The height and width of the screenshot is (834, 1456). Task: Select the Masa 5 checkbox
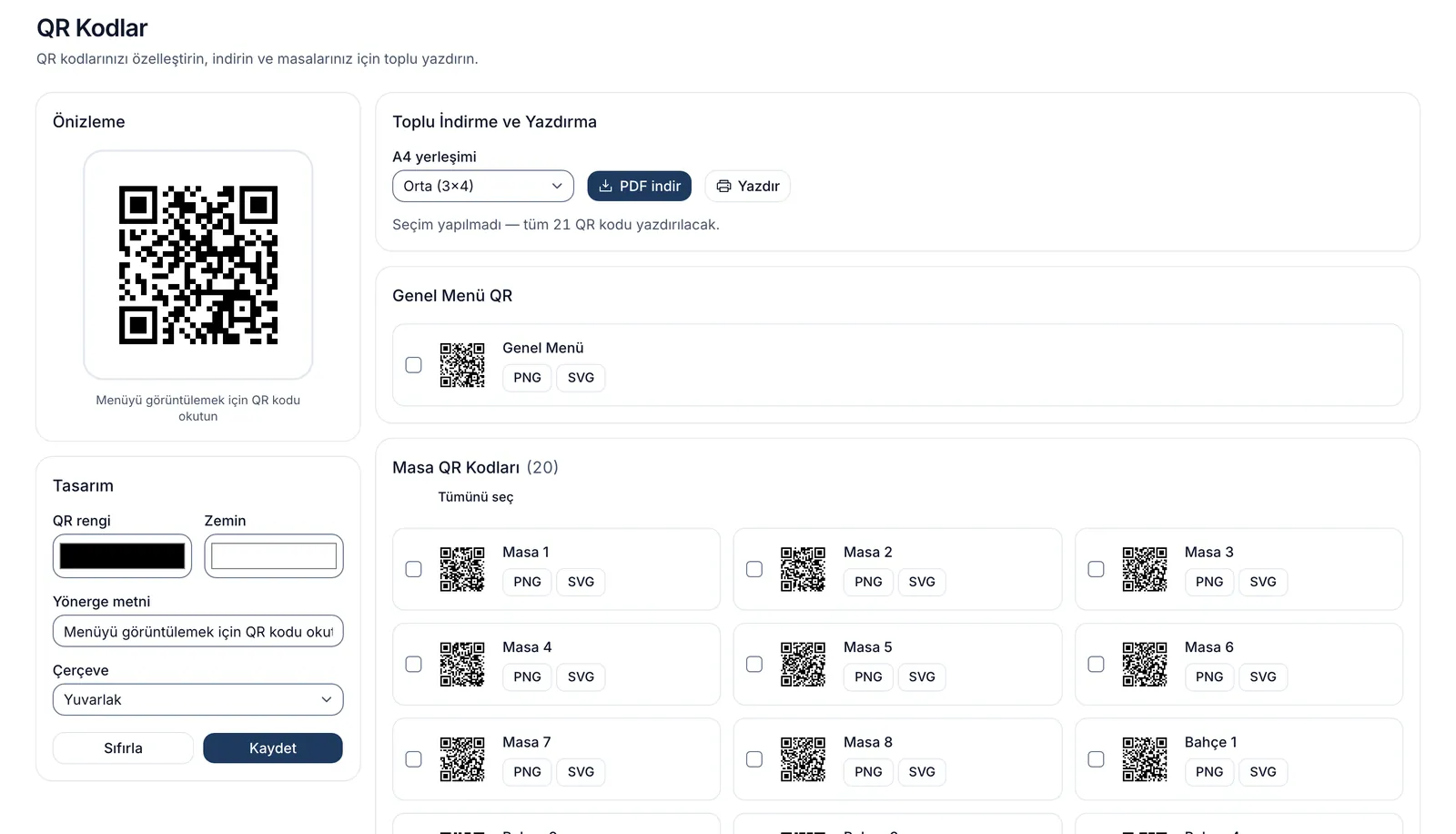(754, 665)
